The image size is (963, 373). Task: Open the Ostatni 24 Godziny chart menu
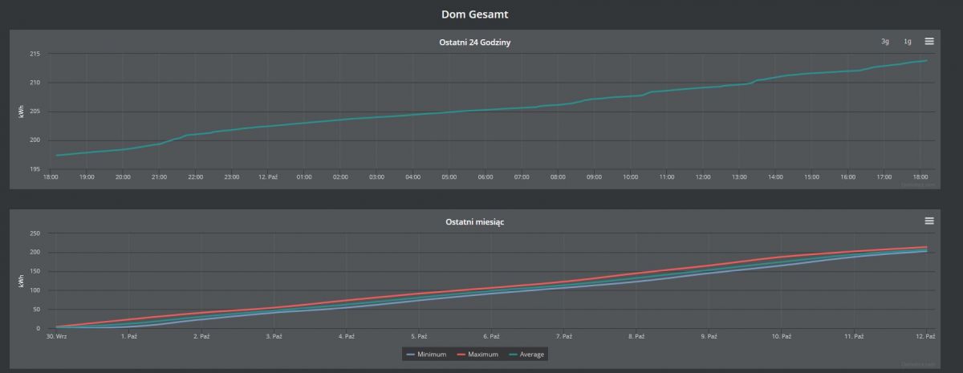[x=928, y=41]
